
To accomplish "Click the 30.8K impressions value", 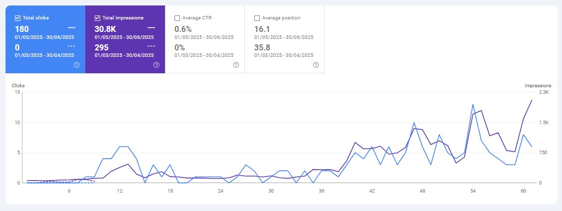I will point(105,29).
